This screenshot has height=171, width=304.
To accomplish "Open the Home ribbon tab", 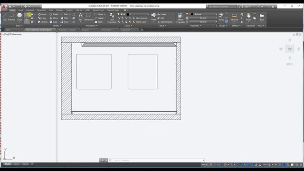I will coord(12,10).
